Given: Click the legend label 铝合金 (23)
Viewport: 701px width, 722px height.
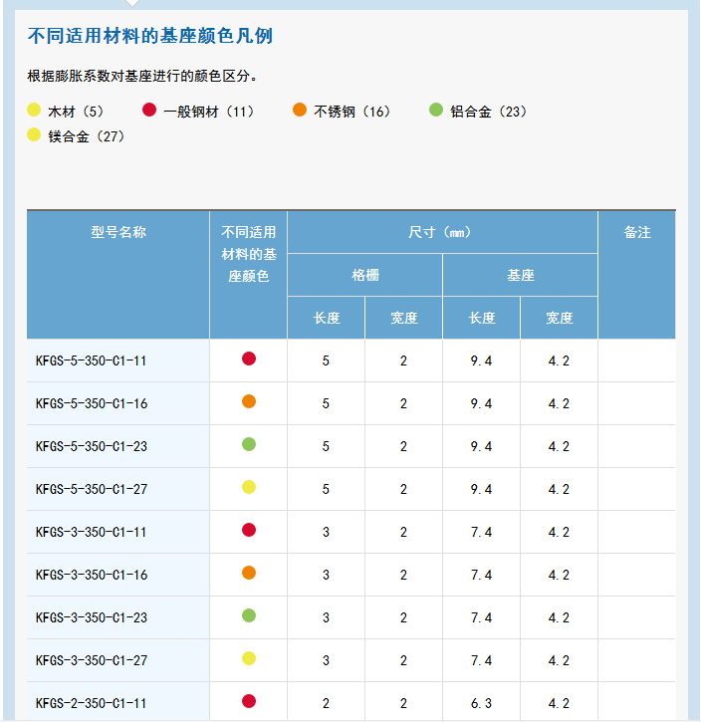Looking at the screenshot, I should [x=489, y=112].
